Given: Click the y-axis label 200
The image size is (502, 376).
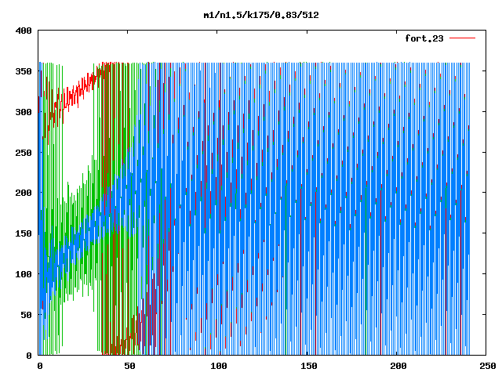Looking at the screenshot, I should (24, 193).
